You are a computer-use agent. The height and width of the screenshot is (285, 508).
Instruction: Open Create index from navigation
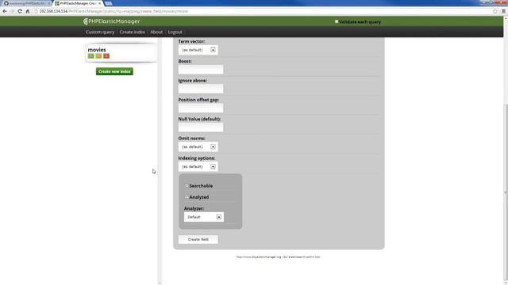[133, 32]
